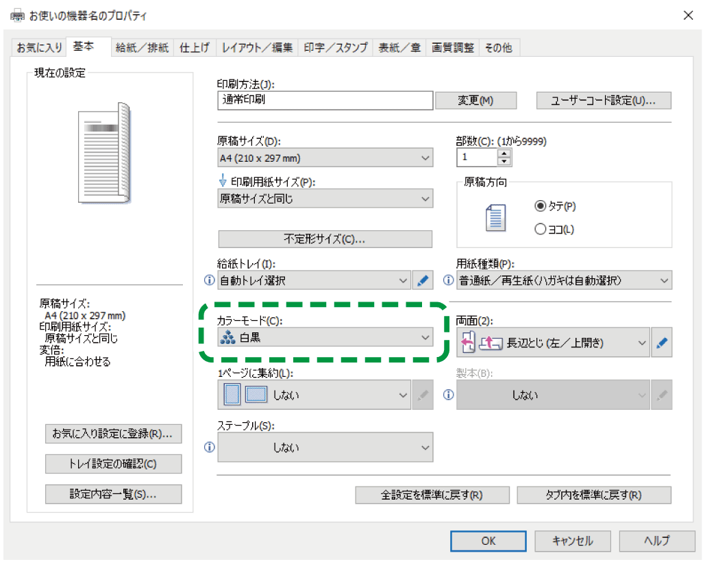Decrease copies with the down spinner arrow

pyautogui.click(x=504, y=162)
